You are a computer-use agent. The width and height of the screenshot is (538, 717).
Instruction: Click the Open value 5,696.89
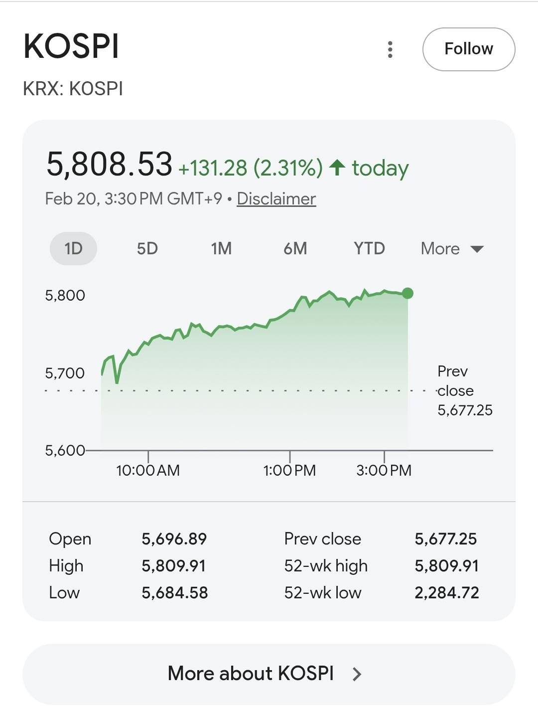coord(174,538)
